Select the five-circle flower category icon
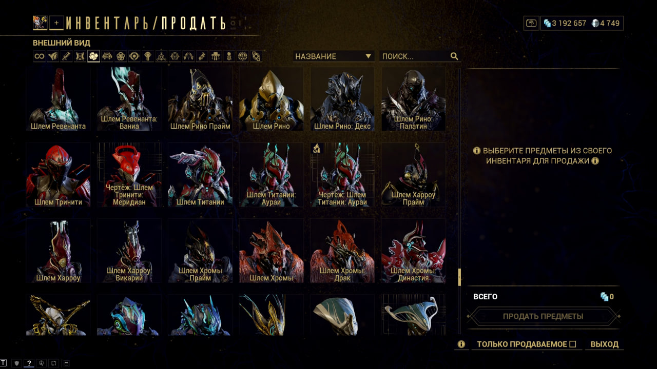This screenshot has width=657, height=369. [121, 56]
